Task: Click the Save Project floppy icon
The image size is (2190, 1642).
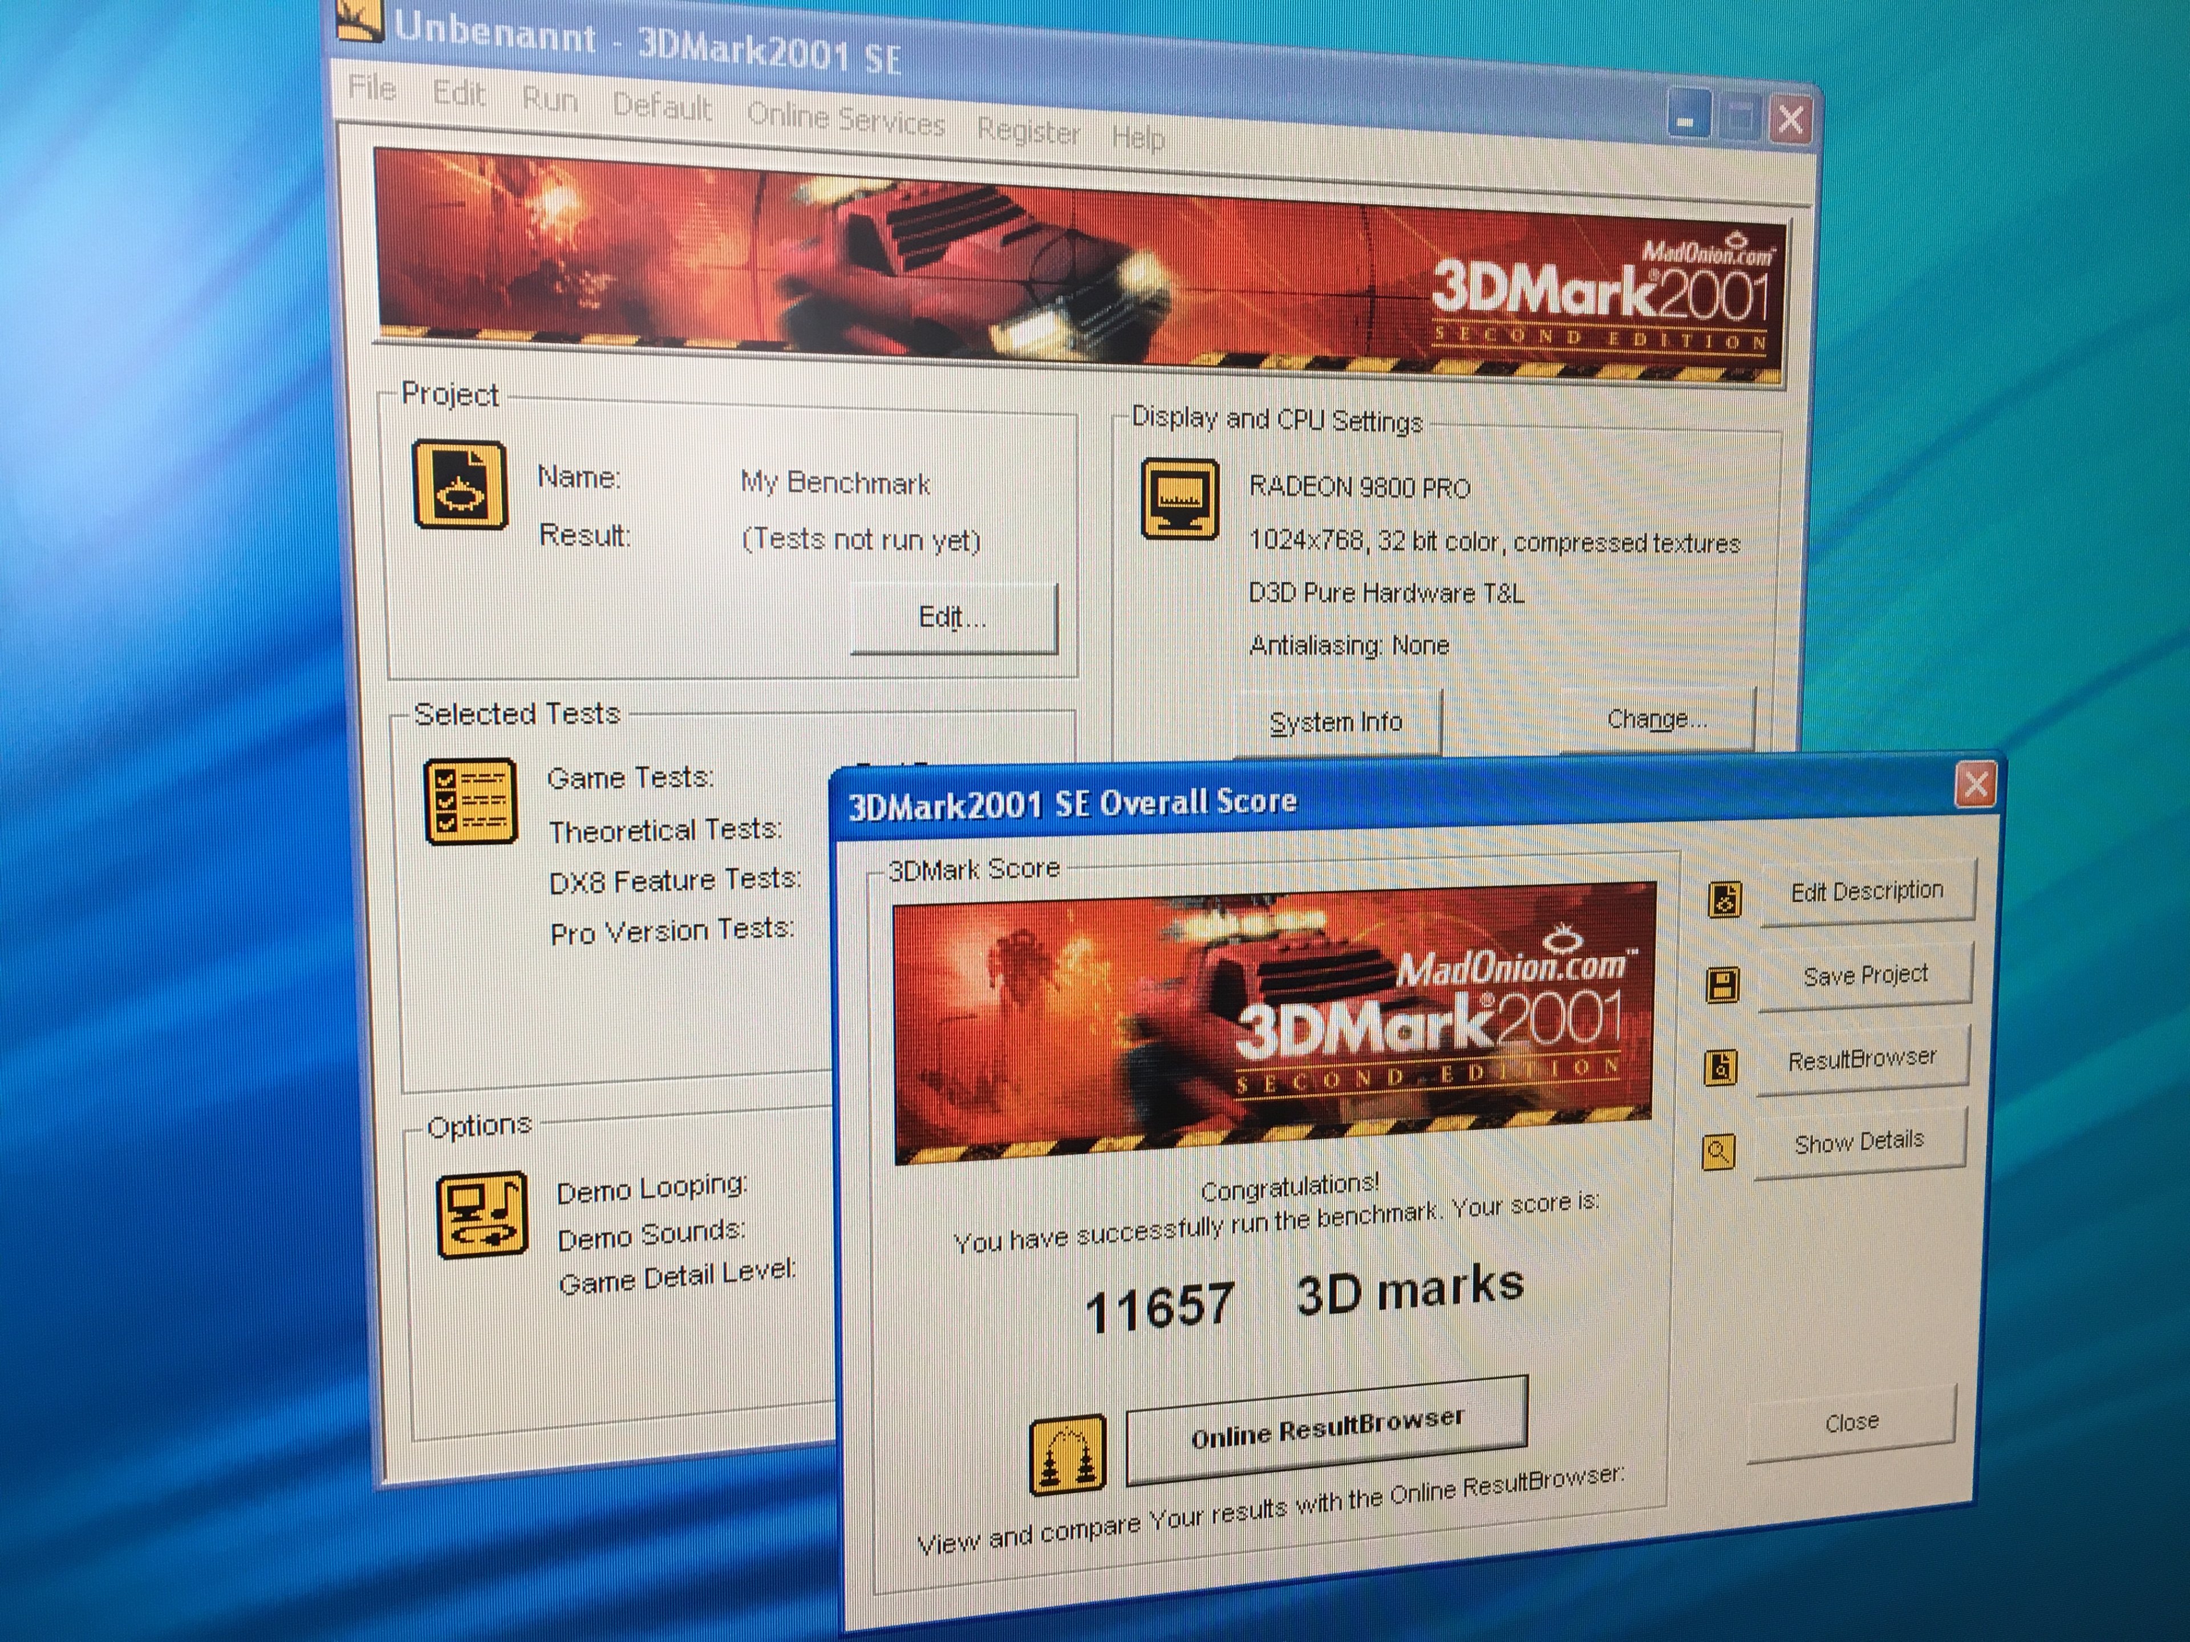Action: pos(1722,985)
